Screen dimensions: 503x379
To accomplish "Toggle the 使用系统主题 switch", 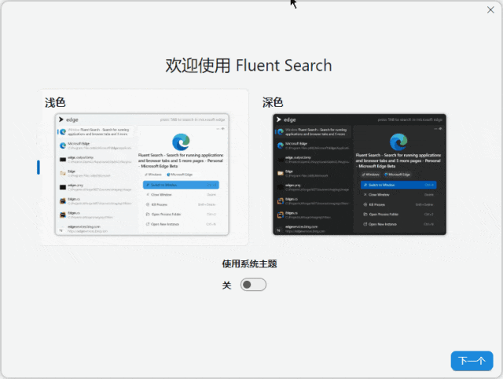I will click(x=253, y=285).
